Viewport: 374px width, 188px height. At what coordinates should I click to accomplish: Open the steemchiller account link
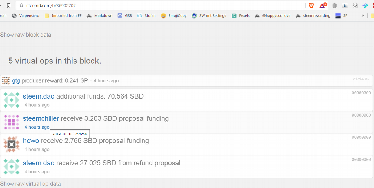[41, 118]
